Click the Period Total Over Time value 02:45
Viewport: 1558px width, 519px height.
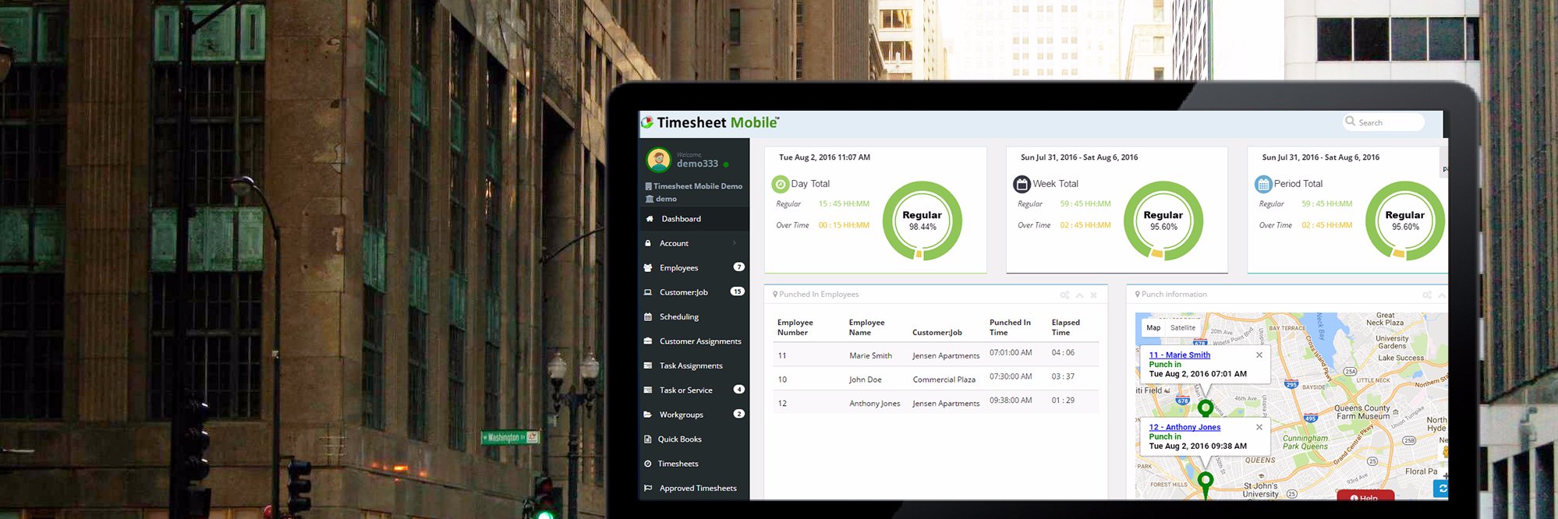click(1327, 225)
